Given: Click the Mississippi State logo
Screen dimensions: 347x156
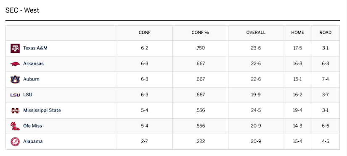Looking at the screenshot, I should 15,110.
